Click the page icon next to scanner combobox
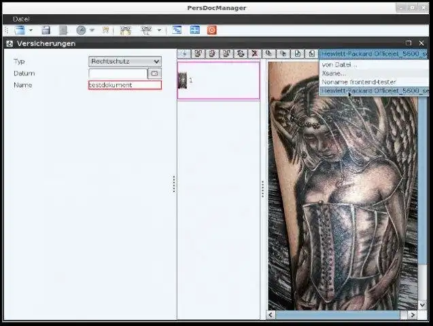The image size is (433, 326). pyautogui.click(x=311, y=54)
